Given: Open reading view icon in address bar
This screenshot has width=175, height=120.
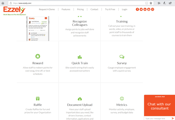Looking at the screenshot, I should pyautogui.click(x=146, y=3).
